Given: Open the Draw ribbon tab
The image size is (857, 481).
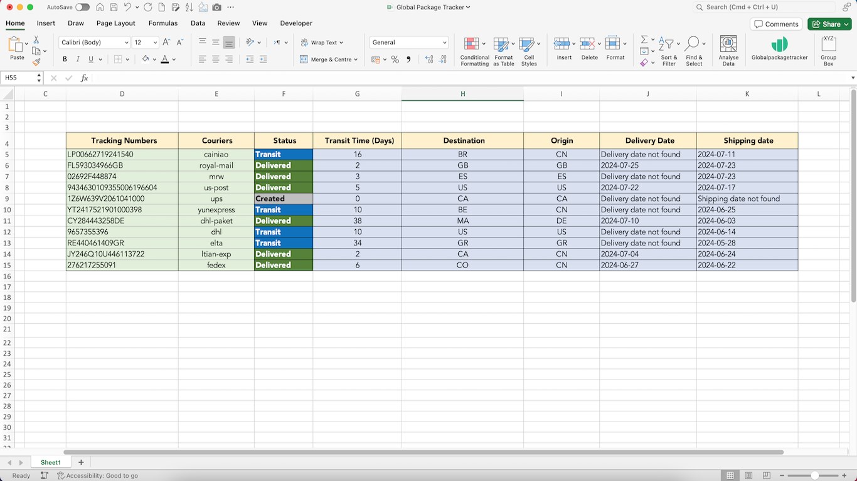Looking at the screenshot, I should point(76,23).
